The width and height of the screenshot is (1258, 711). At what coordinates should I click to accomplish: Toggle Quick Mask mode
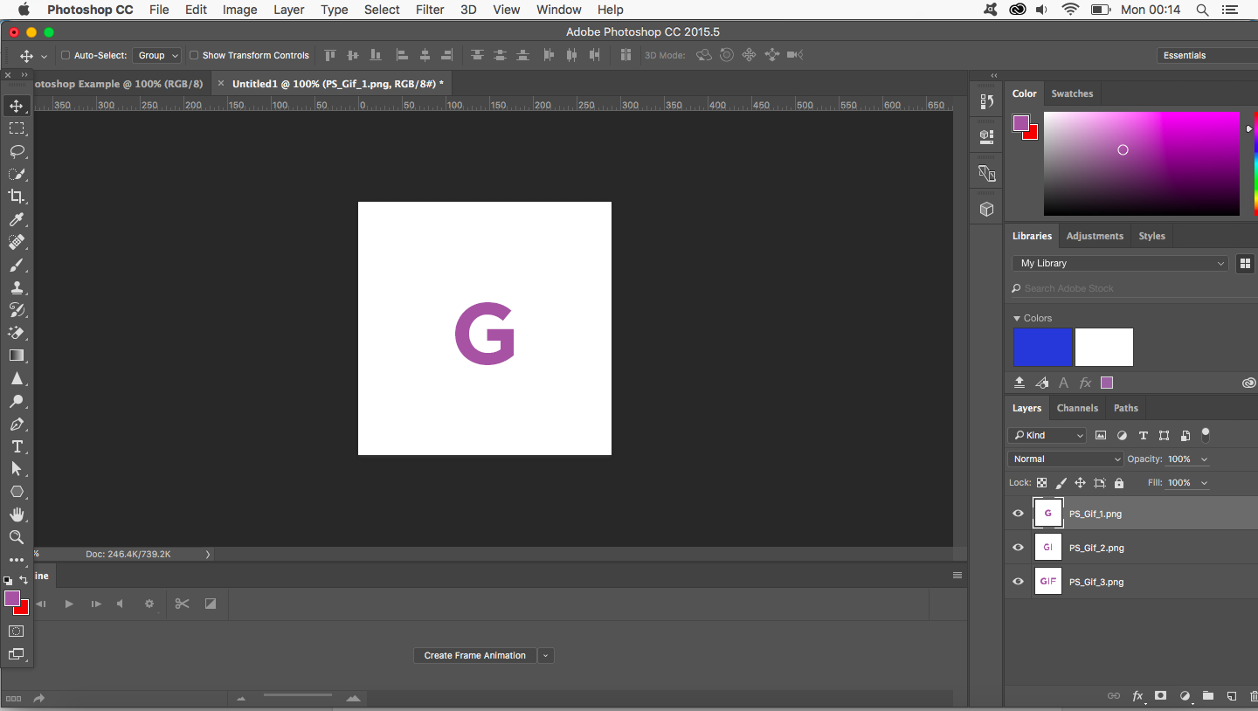17,631
